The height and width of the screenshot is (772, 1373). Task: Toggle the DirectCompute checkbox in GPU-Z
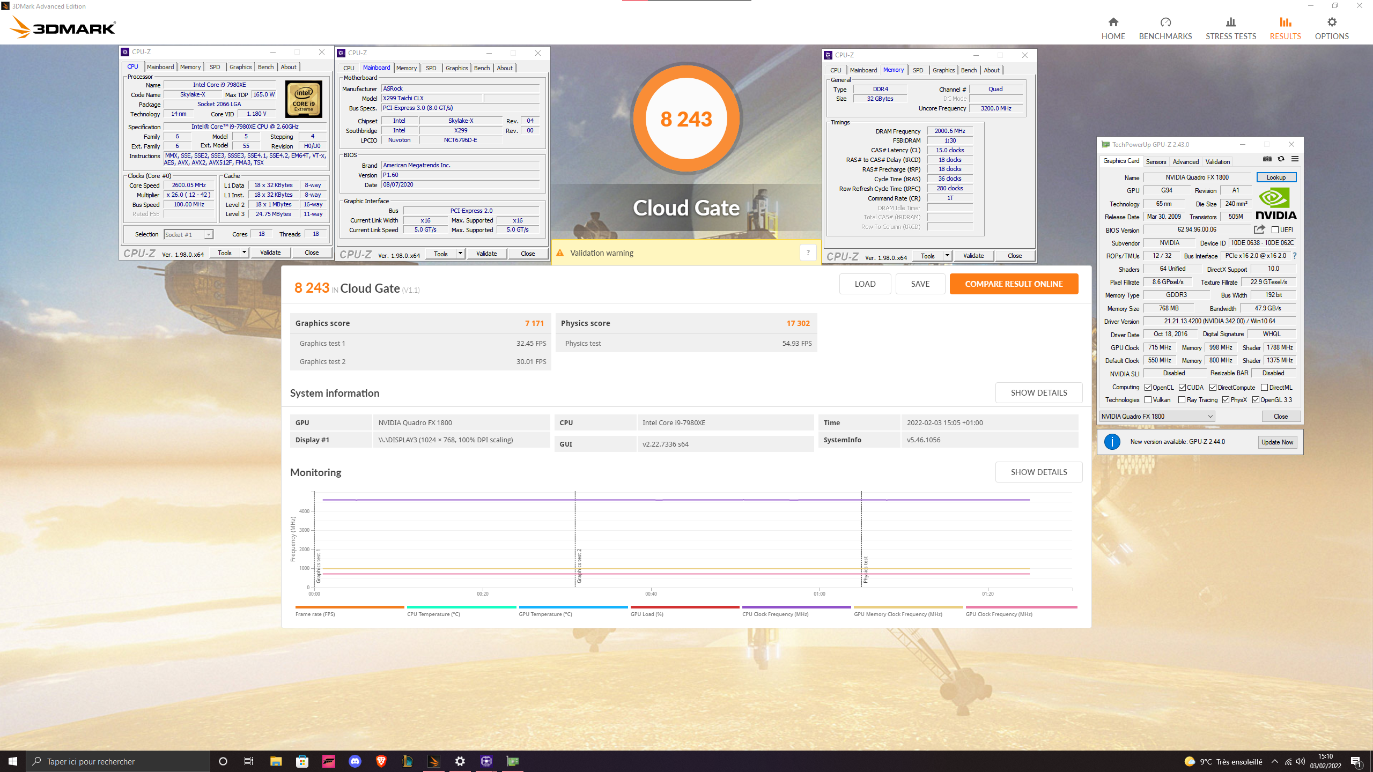[1213, 388]
